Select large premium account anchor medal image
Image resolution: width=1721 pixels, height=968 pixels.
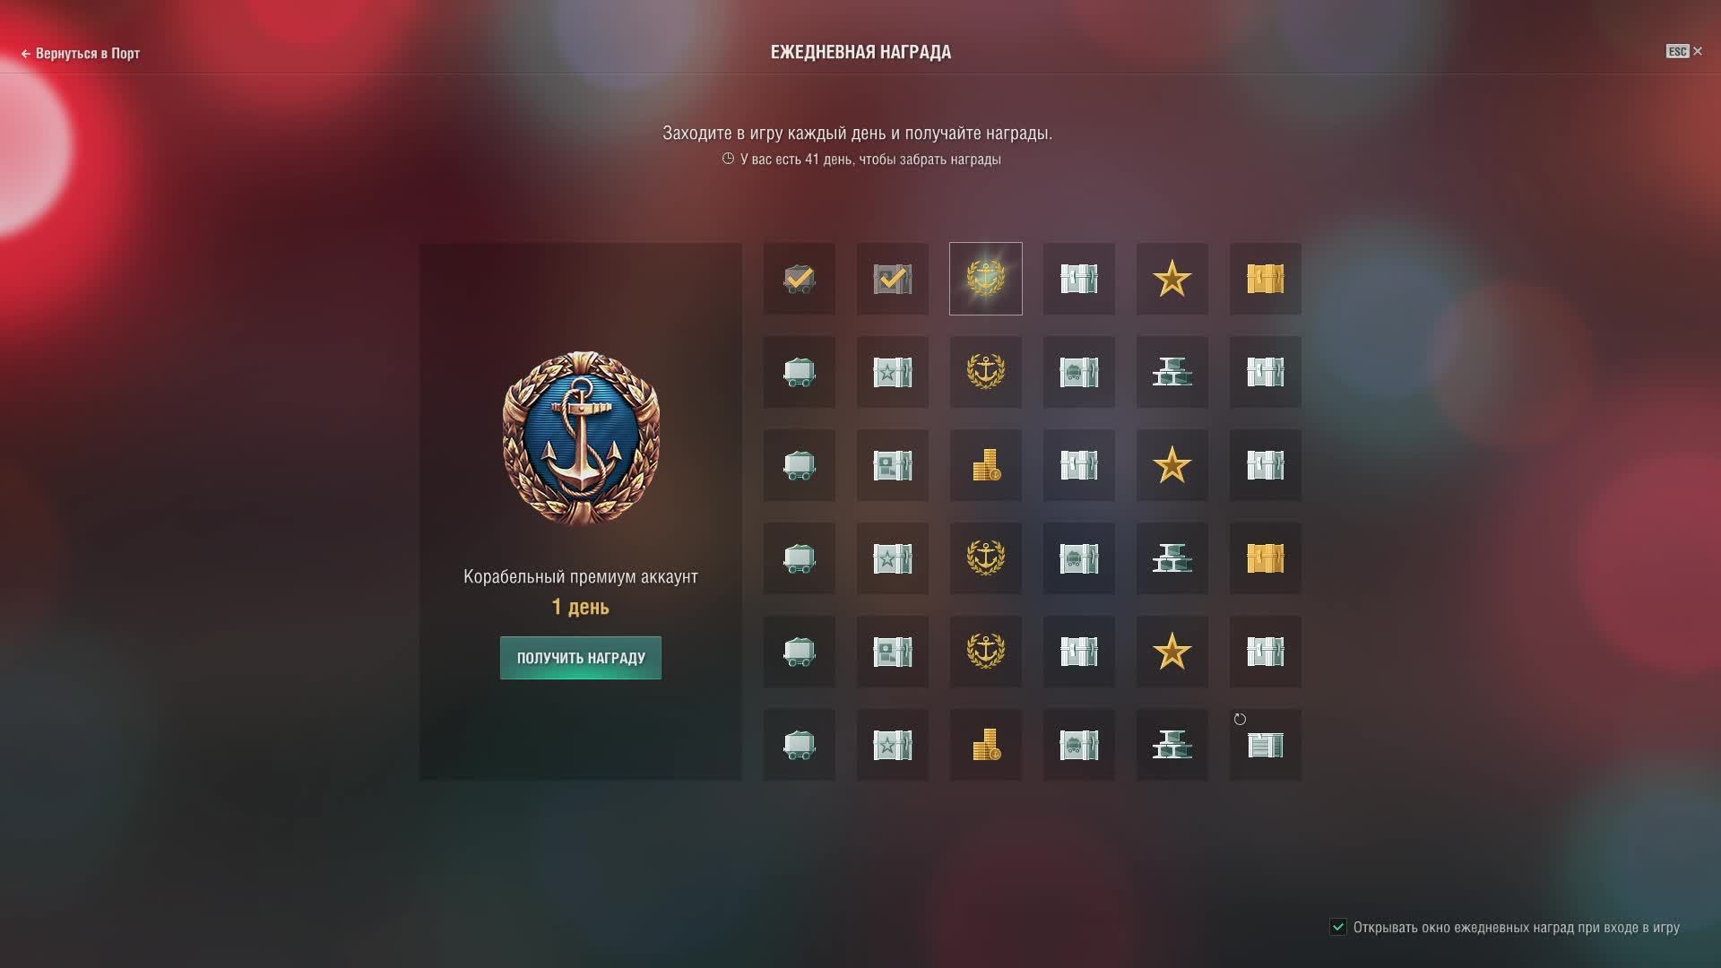(x=581, y=438)
